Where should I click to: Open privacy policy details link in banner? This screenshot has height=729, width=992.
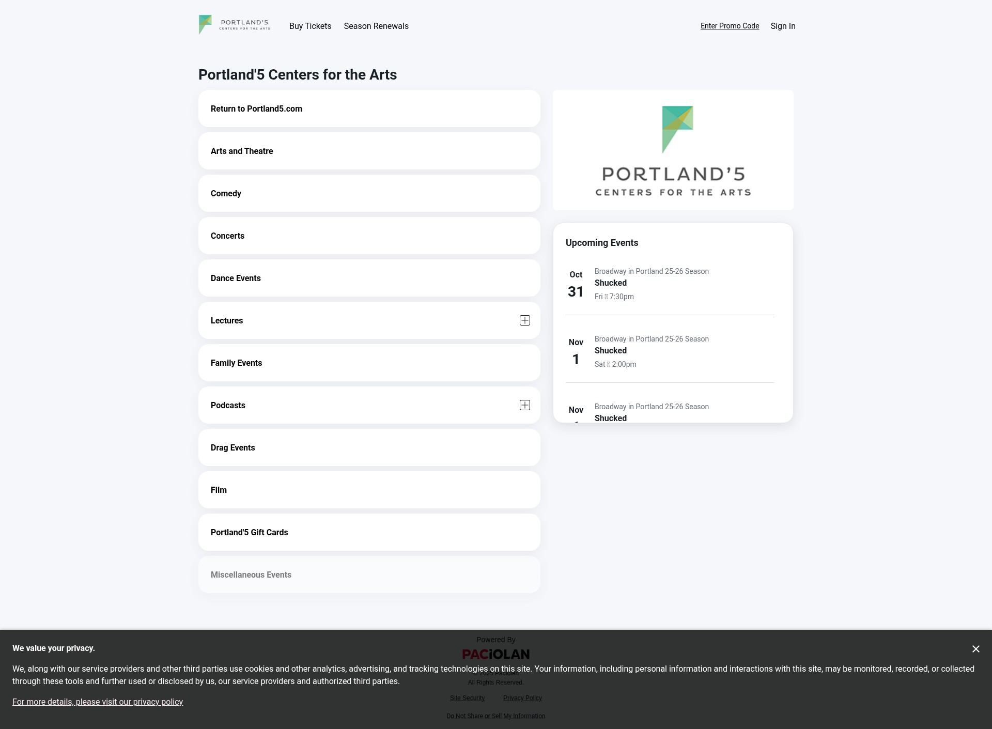[x=98, y=702]
